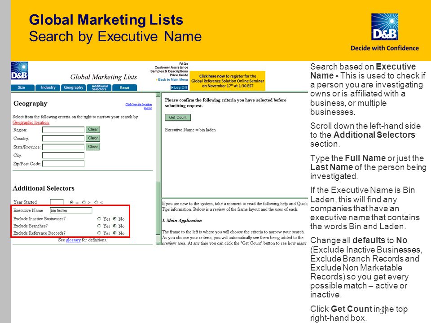Image resolution: width=431 pixels, height=323 pixels.
Task: Select No for Exclude Inactive Businesses
Action: point(114,219)
